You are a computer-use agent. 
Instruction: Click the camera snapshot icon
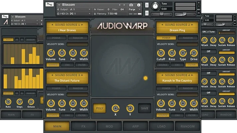click(x=131, y=5)
